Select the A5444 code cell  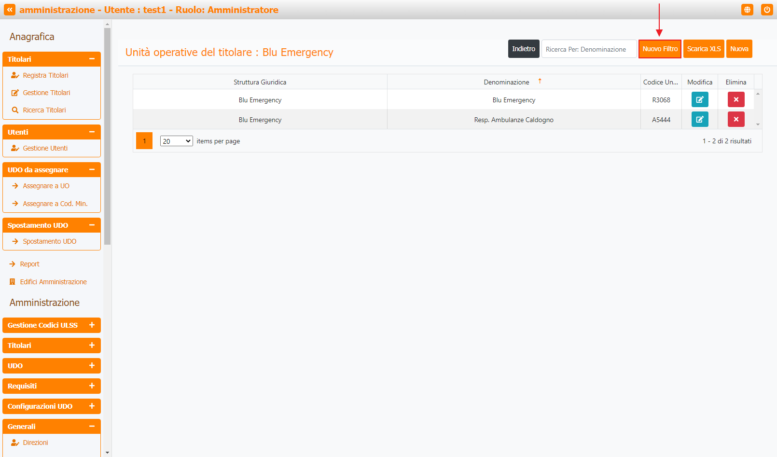661,120
